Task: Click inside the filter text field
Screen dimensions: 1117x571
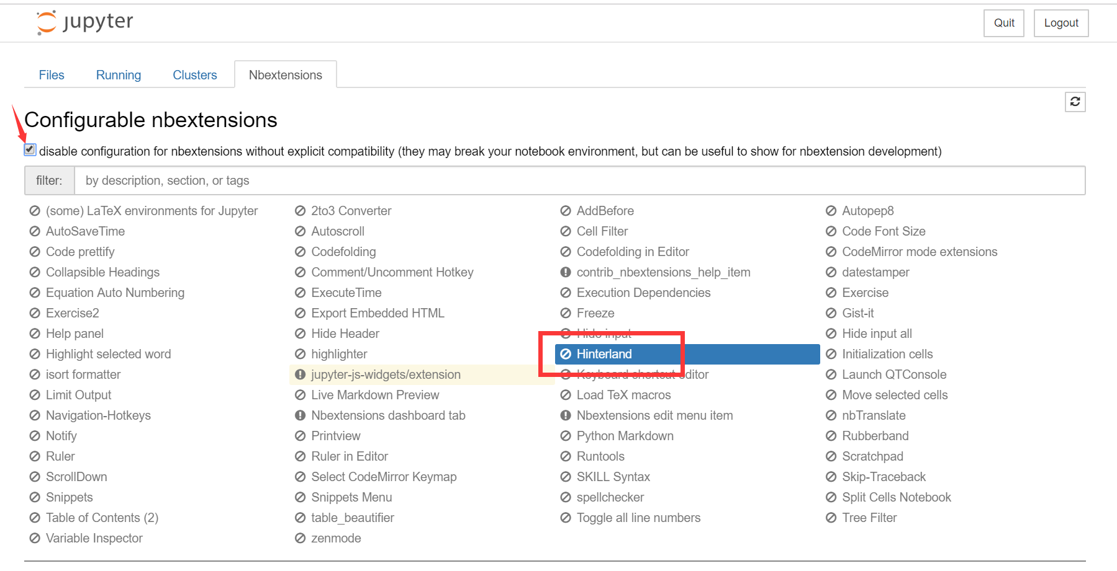Action: (x=373, y=180)
